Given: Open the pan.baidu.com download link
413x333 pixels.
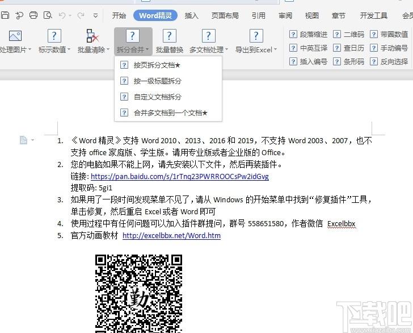Looking at the screenshot, I should 180,176.
